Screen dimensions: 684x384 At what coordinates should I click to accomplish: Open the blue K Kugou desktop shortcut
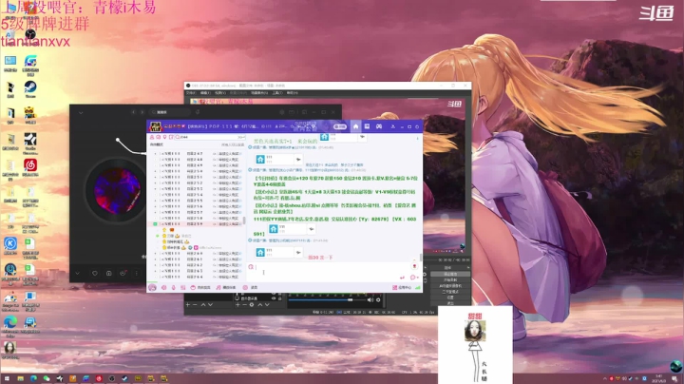point(10,245)
